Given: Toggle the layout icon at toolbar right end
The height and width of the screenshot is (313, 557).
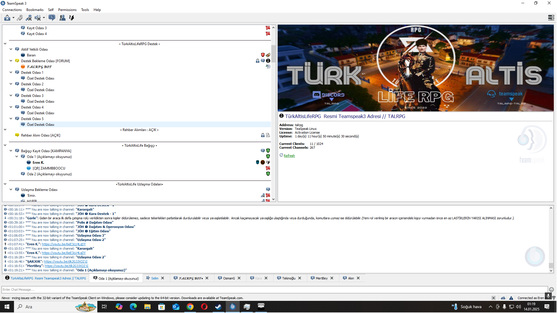Looking at the screenshot, I should pos(551,18).
